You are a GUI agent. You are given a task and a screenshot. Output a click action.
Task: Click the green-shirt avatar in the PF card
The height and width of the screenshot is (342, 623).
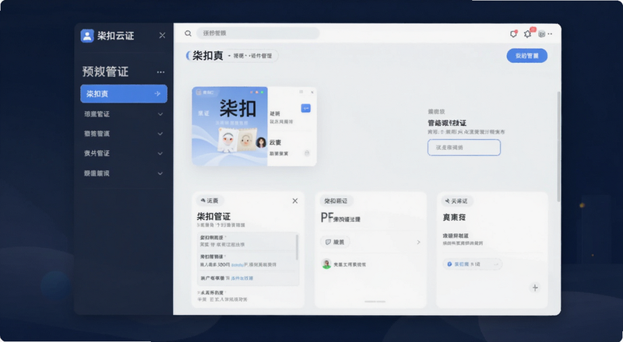tap(326, 263)
